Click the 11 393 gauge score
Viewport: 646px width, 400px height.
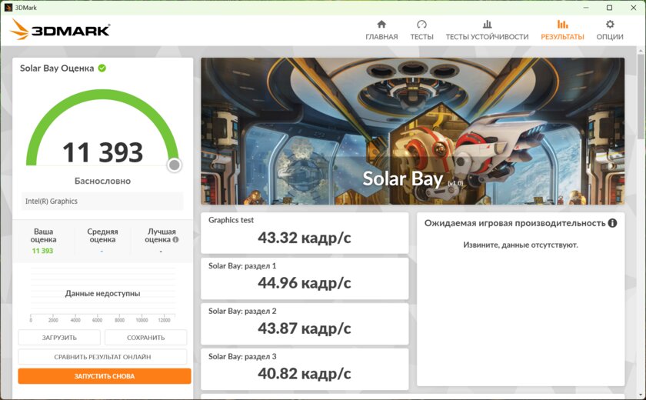point(102,152)
